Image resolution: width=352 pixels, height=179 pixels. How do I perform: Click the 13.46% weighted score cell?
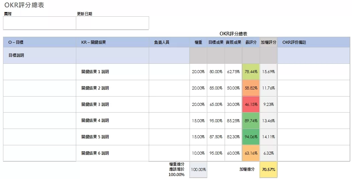point(268,121)
